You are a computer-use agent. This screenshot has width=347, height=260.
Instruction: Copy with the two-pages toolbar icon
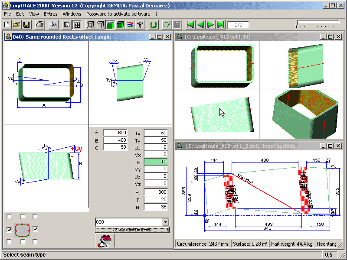coord(53,25)
